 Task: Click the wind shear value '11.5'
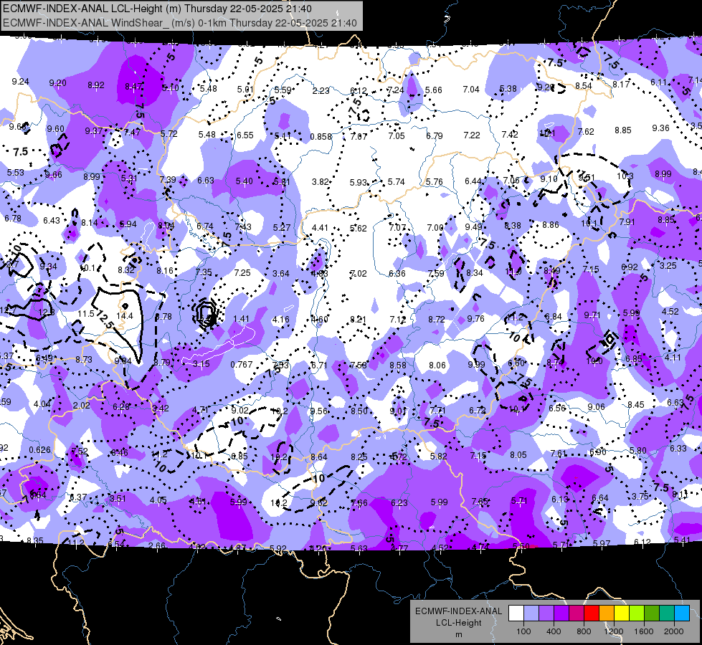pos(85,314)
